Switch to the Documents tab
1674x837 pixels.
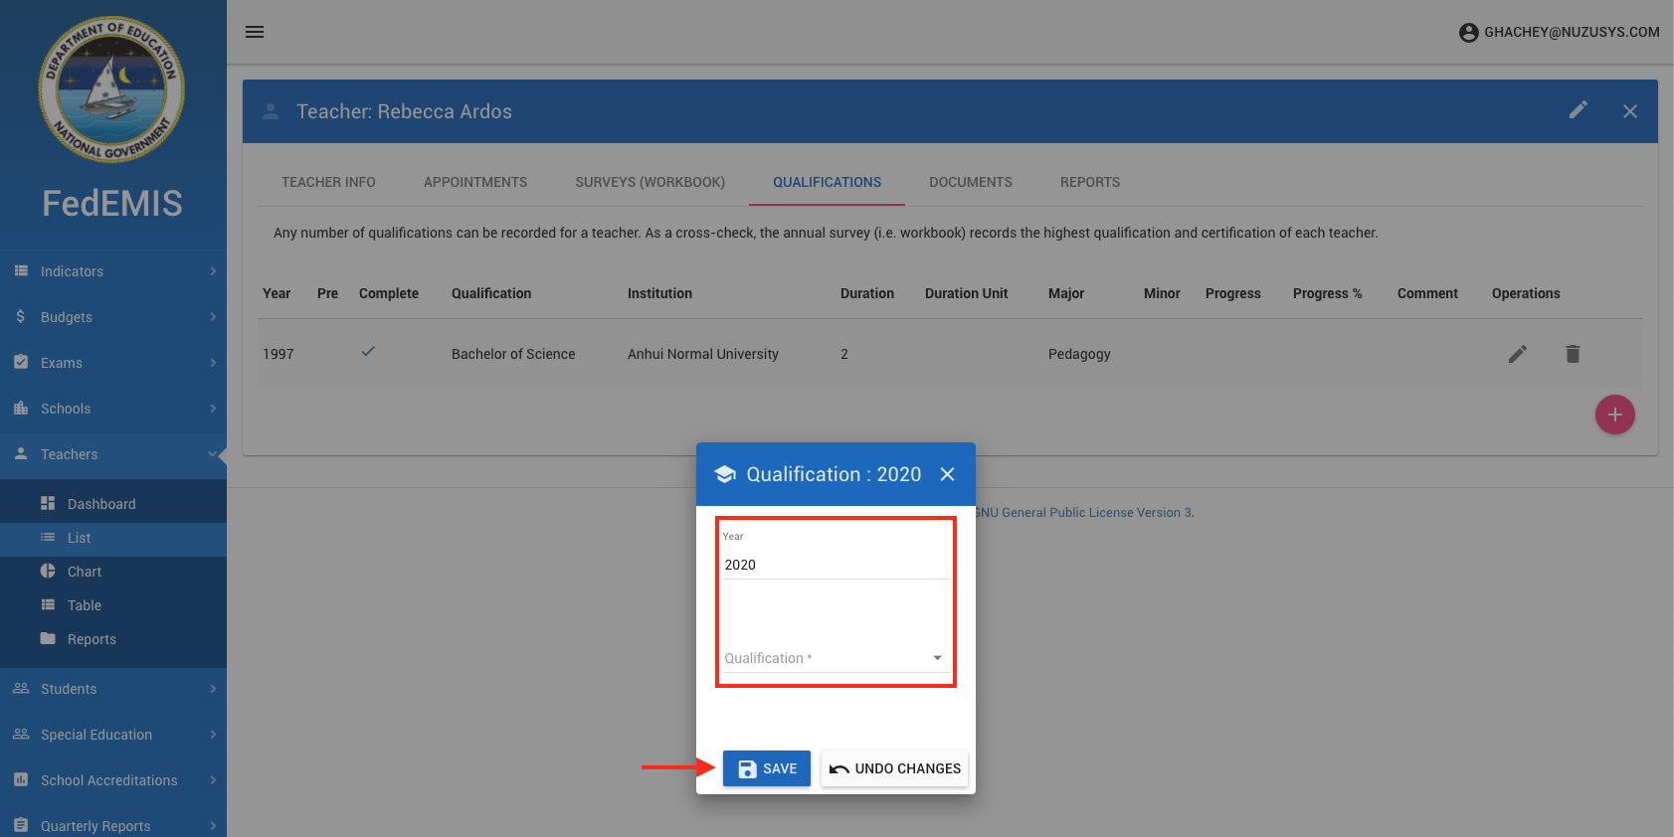[x=970, y=182]
